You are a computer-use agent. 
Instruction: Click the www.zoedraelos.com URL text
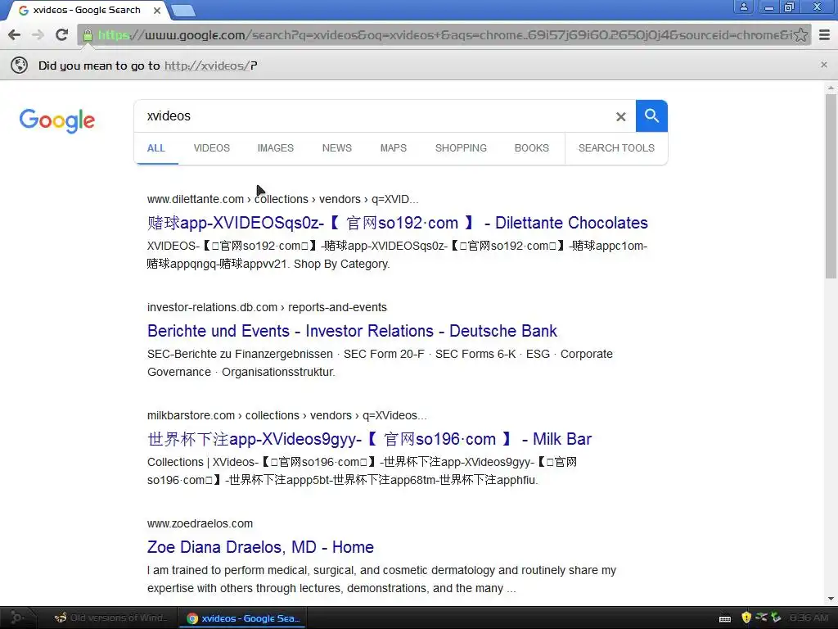[200, 523]
